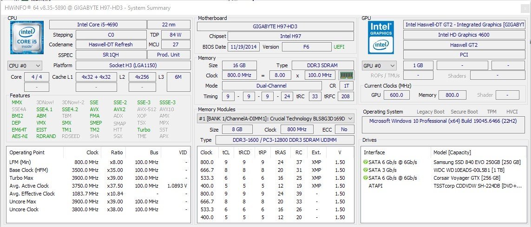Screen dimensions: 531x227
Task: Click the Secure Boot indicator label
Action: tap(465, 112)
